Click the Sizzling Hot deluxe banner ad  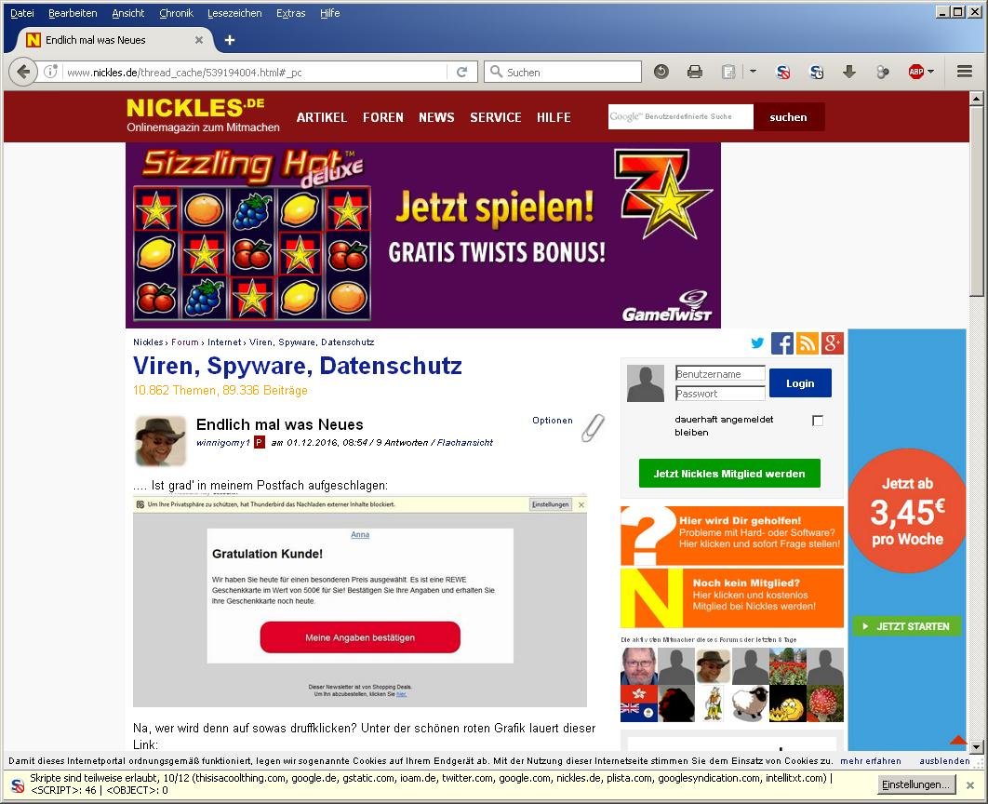pos(422,235)
